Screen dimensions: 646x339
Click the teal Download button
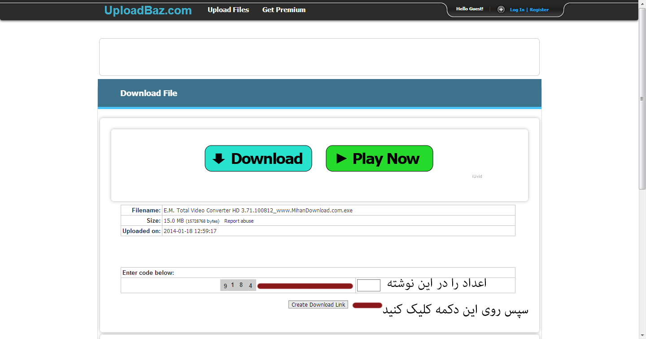[x=258, y=158]
